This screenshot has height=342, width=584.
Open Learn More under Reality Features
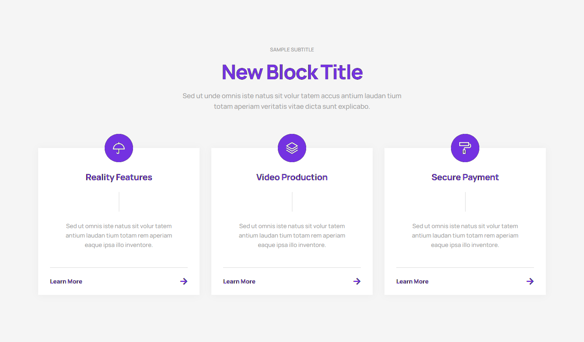point(66,282)
